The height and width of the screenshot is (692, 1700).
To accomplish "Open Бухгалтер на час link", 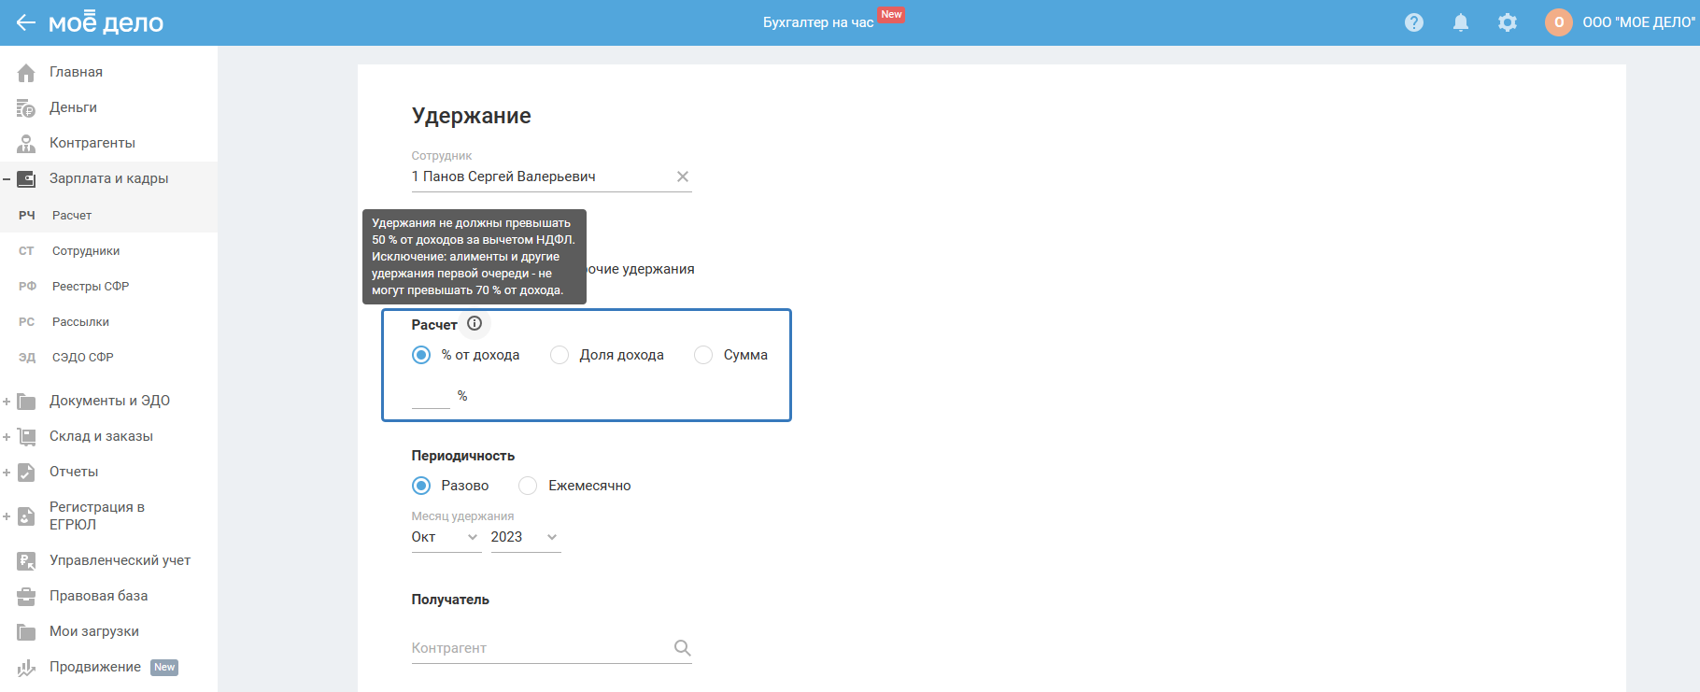I will pos(818,22).
